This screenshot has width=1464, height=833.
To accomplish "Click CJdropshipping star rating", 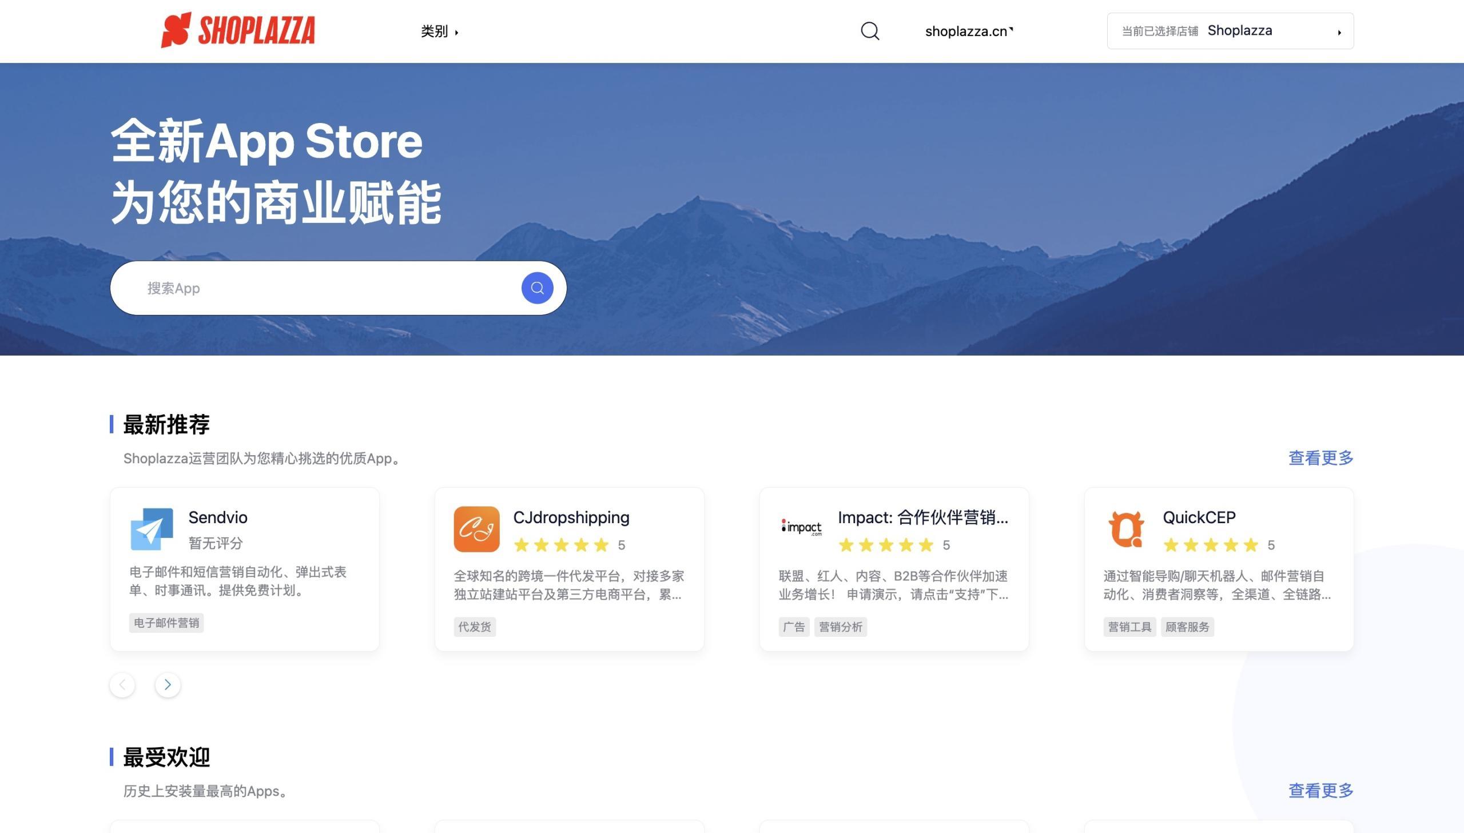I will (x=561, y=545).
